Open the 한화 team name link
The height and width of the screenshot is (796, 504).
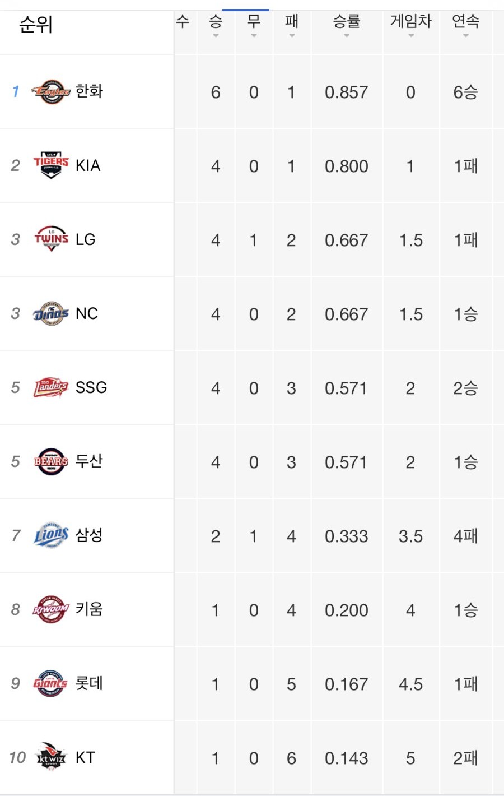(89, 91)
